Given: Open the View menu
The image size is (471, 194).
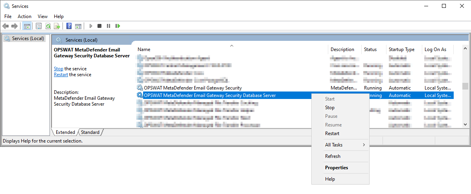Looking at the screenshot, I should (x=42, y=16).
